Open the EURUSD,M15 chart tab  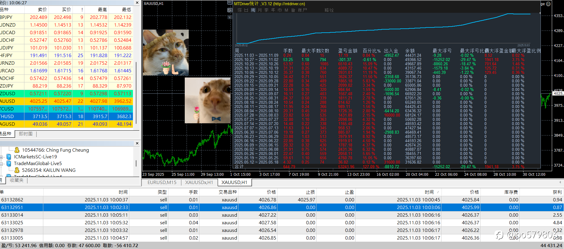tap(162, 182)
